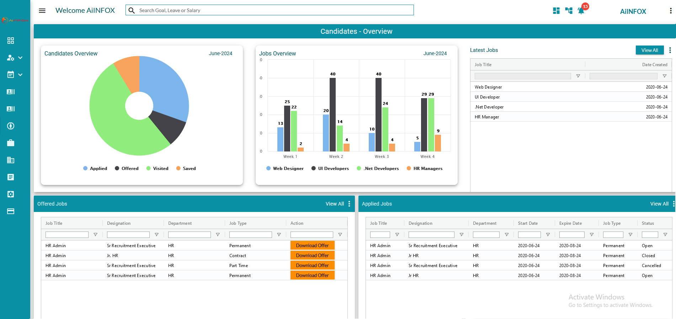Open sidebar user settings icon
Viewport: 676px width, 319px height.
click(x=11, y=58)
